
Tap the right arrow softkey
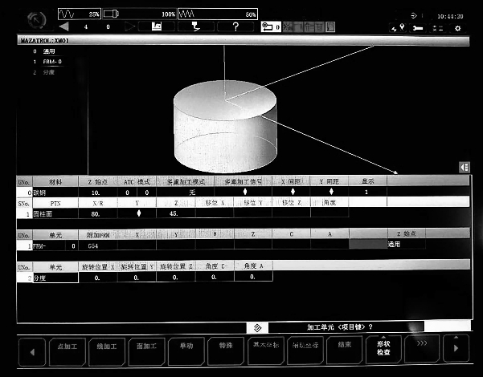click(456, 348)
